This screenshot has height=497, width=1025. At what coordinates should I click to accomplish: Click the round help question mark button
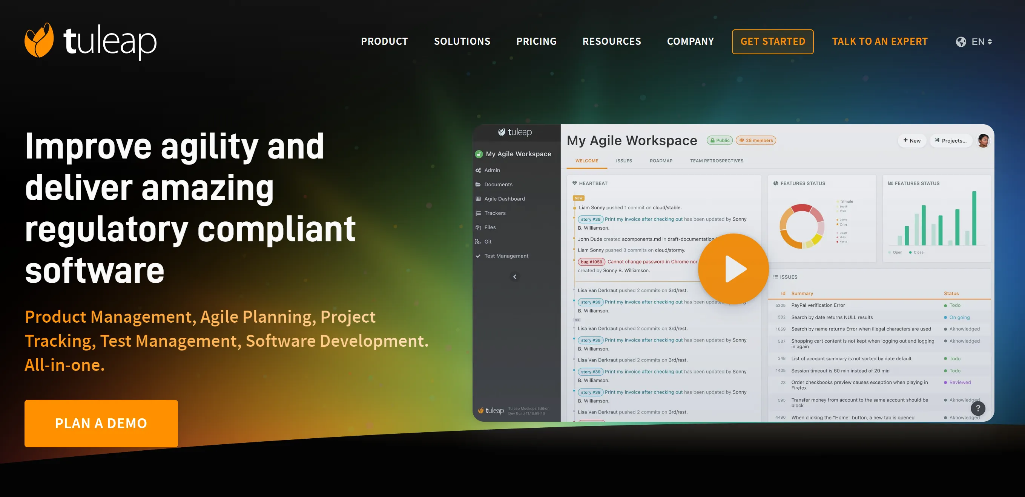pos(977,409)
